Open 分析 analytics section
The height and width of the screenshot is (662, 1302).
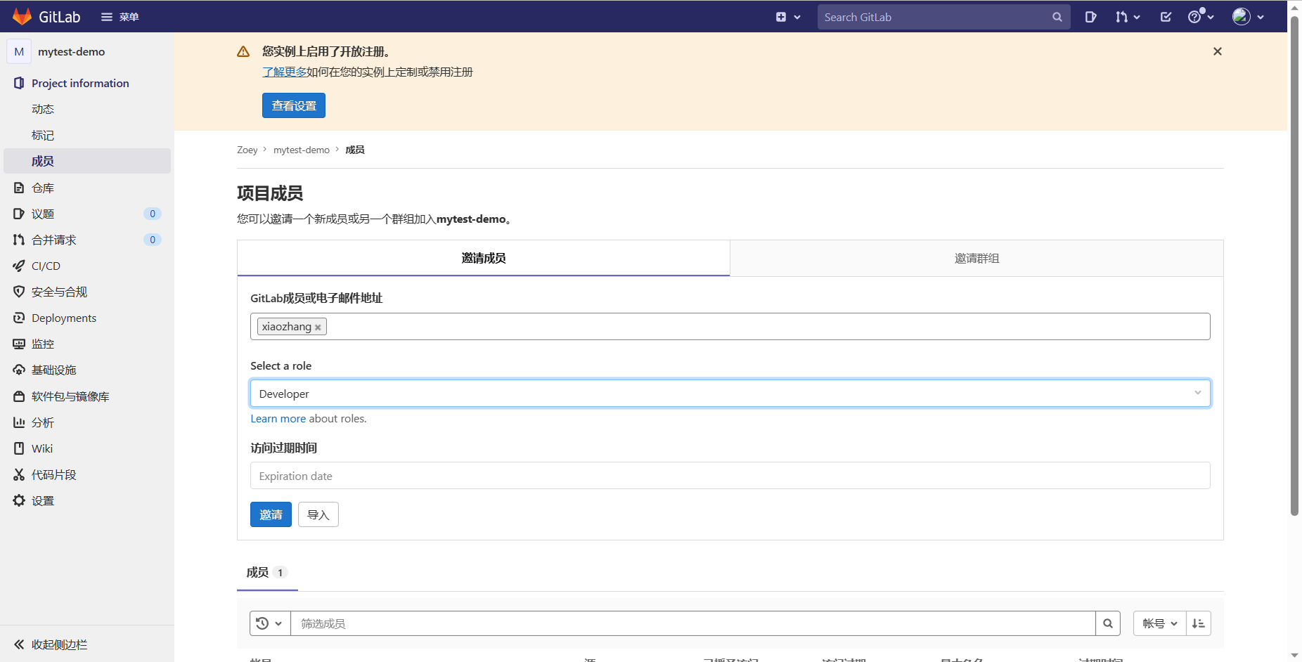pyautogui.click(x=43, y=422)
